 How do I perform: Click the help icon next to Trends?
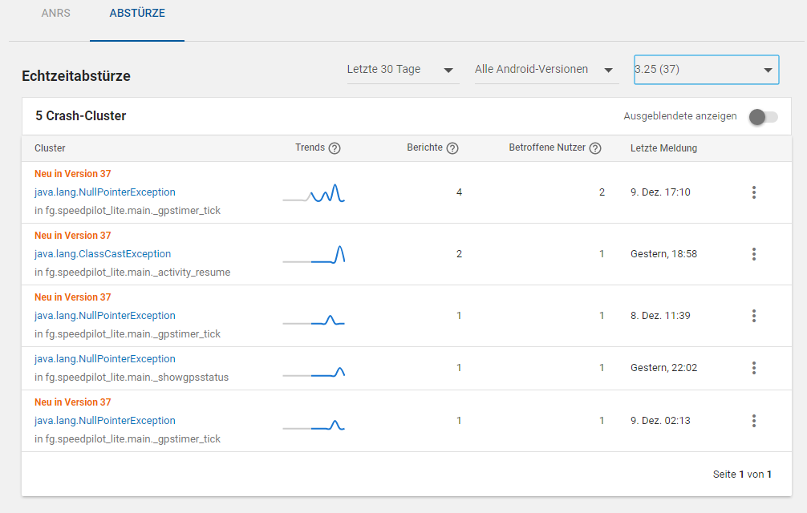(x=335, y=148)
